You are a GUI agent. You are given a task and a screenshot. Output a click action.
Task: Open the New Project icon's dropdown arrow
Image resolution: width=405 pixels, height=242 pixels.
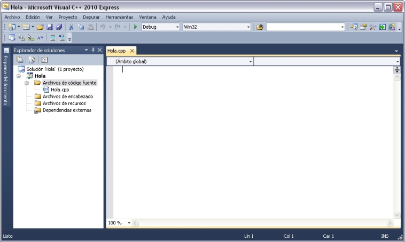point(19,27)
